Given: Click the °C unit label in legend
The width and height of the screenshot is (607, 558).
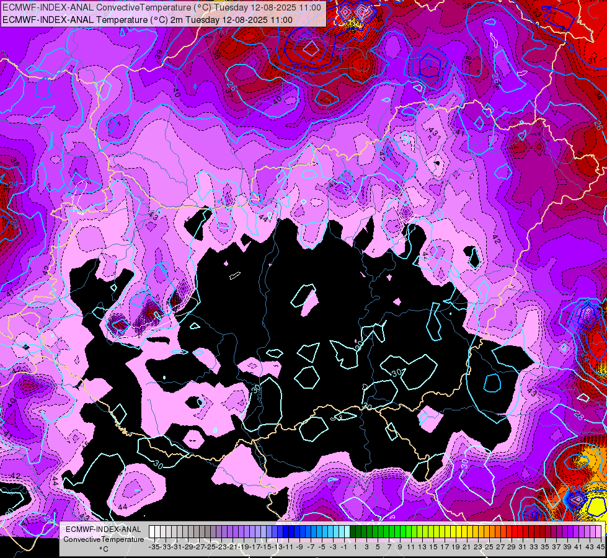Looking at the screenshot, I should tap(104, 549).
